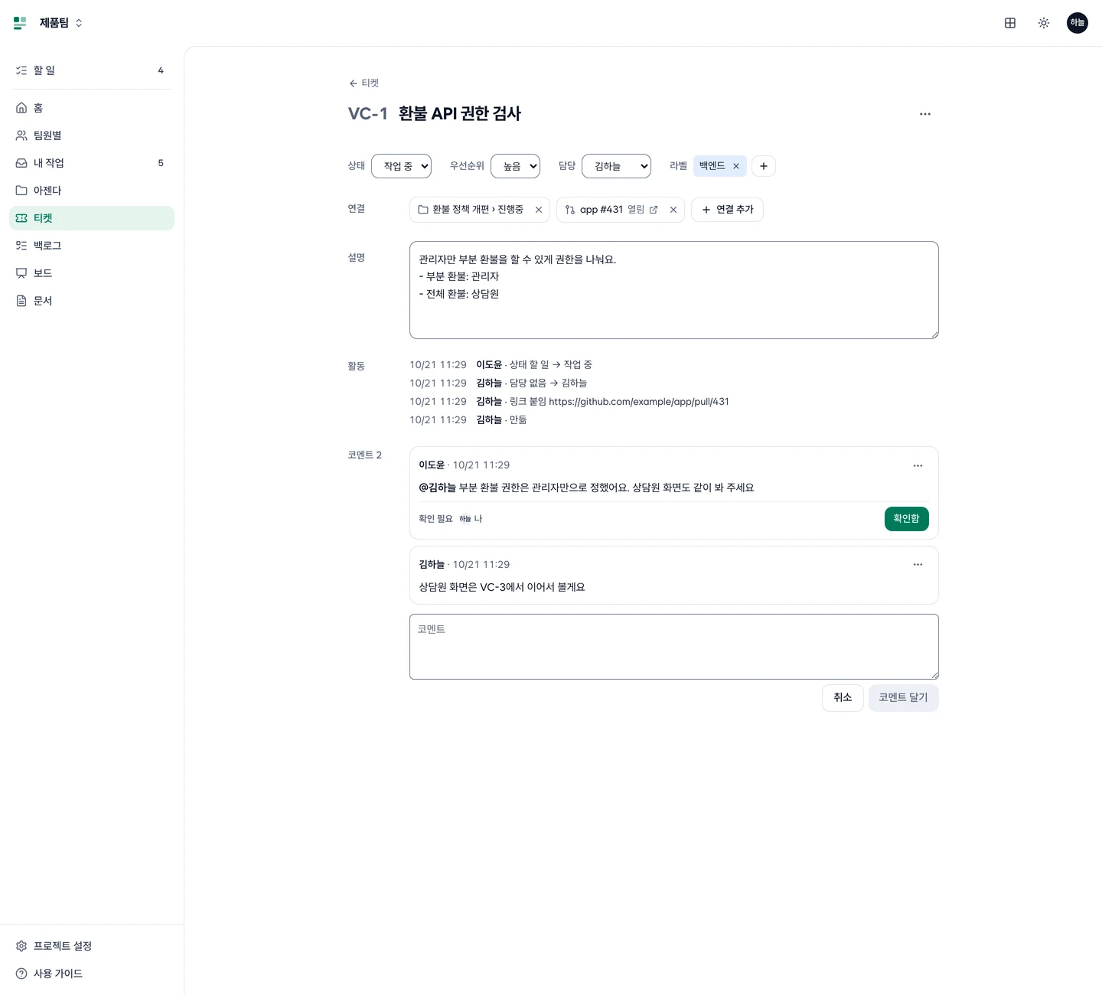
Task: Click the @김하늘 mention in the comment
Action: point(437,488)
